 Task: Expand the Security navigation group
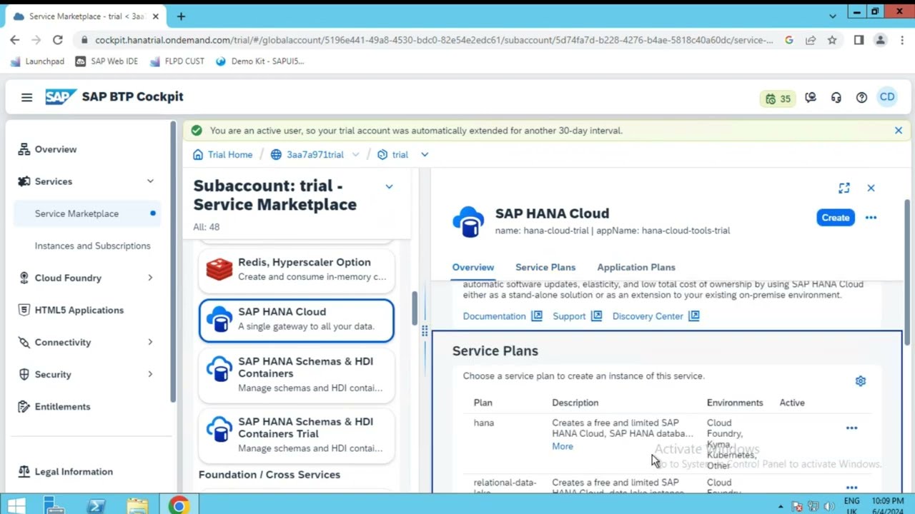coord(150,374)
